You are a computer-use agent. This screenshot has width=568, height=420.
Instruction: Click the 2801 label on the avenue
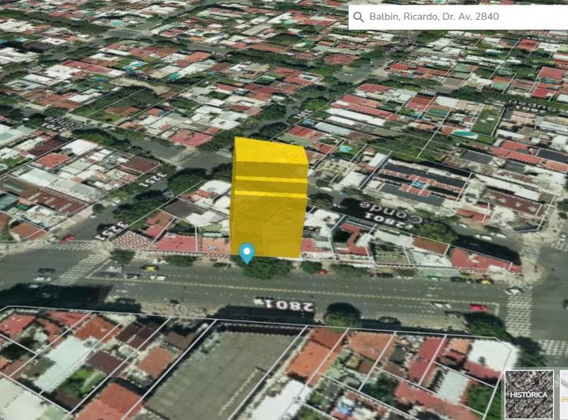pos(285,305)
